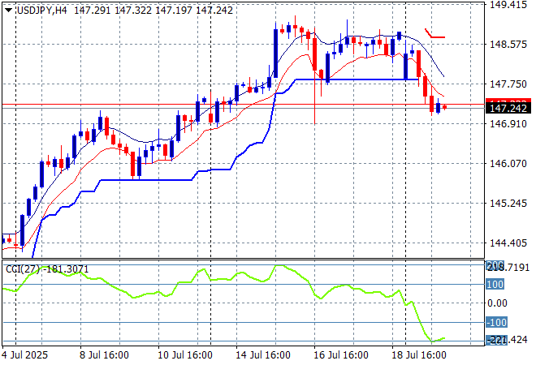Select the 146.070 price axis label
Image resolution: width=536 pixels, height=365 pixels.
(x=508, y=164)
